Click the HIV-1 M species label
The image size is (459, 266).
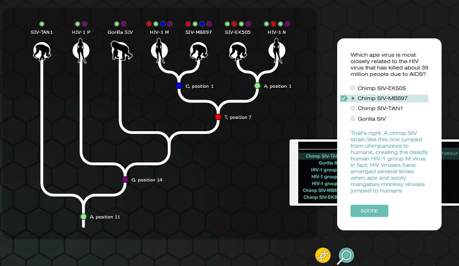click(x=159, y=32)
